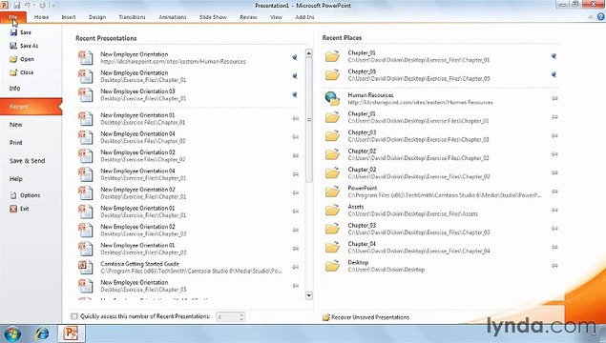
Task: Click the Desktop folder icon in Recent Places
Action: coord(332,266)
